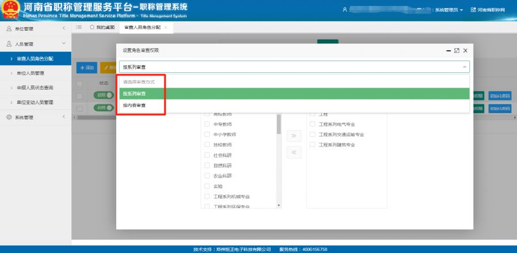Check the 工程系列机械专业 checkbox
The width and height of the screenshot is (517, 253).
[x=207, y=196]
